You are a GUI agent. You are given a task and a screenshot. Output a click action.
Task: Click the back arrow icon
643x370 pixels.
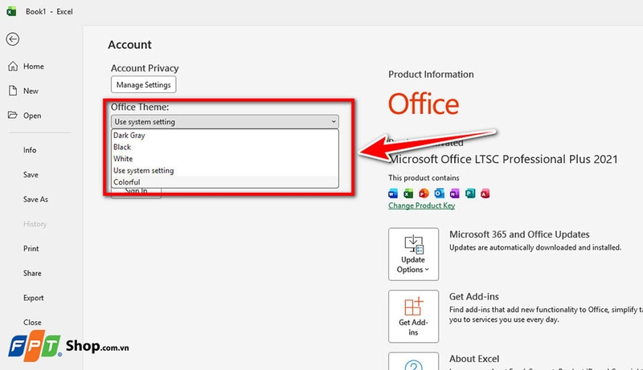click(13, 39)
